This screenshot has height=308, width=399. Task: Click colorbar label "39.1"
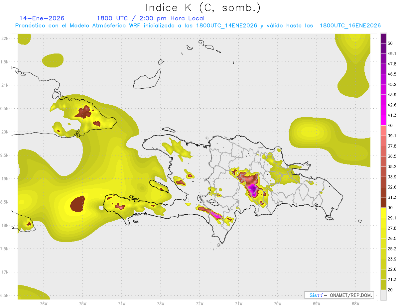tap(392, 136)
